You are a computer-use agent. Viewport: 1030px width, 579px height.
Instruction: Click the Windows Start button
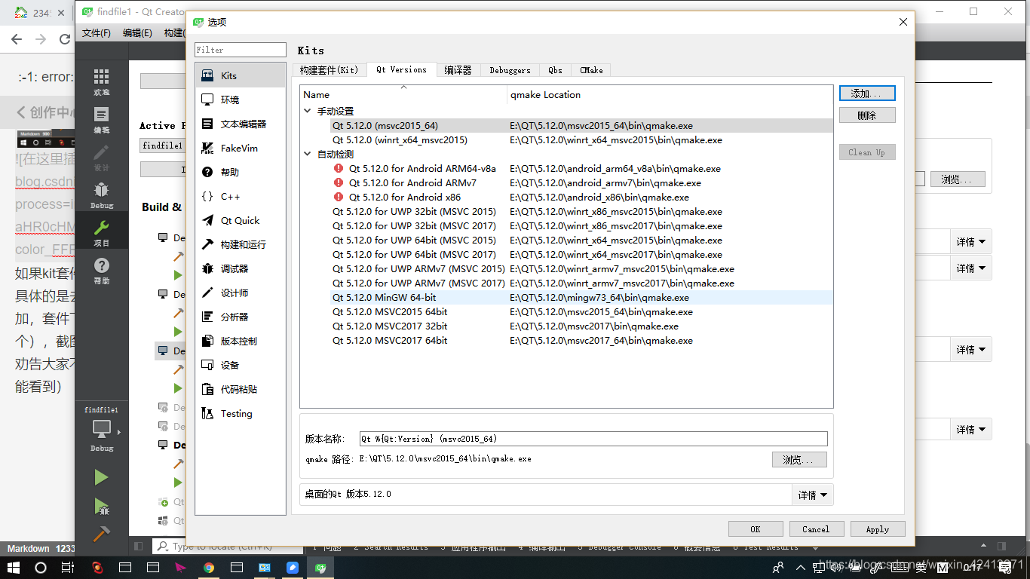tap(14, 568)
